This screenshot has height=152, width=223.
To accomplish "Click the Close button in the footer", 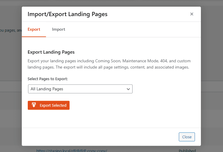I will click(x=187, y=137).
